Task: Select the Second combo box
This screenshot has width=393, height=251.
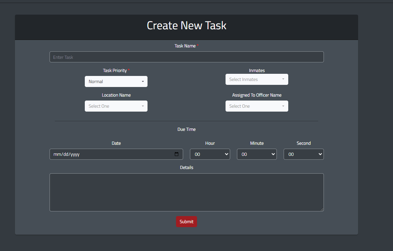Action: [x=304, y=154]
